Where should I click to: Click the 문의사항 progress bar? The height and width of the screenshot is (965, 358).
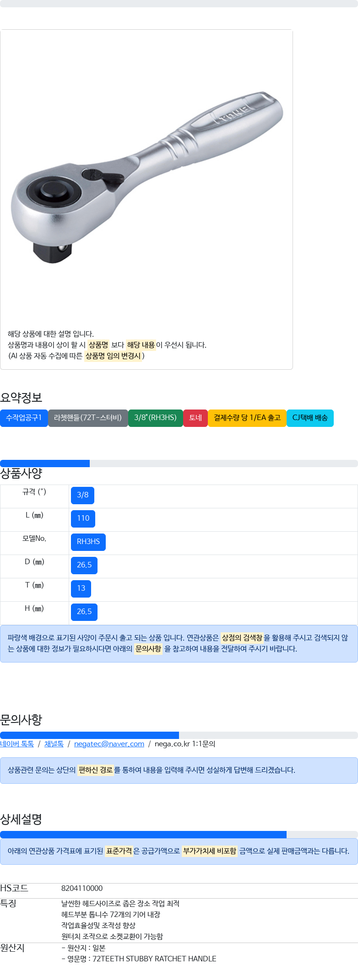[x=179, y=735]
